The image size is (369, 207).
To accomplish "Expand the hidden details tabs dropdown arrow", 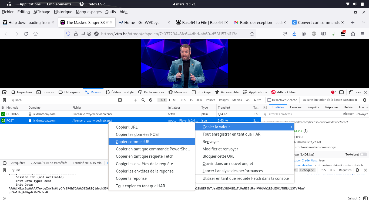I will coord(367,107).
